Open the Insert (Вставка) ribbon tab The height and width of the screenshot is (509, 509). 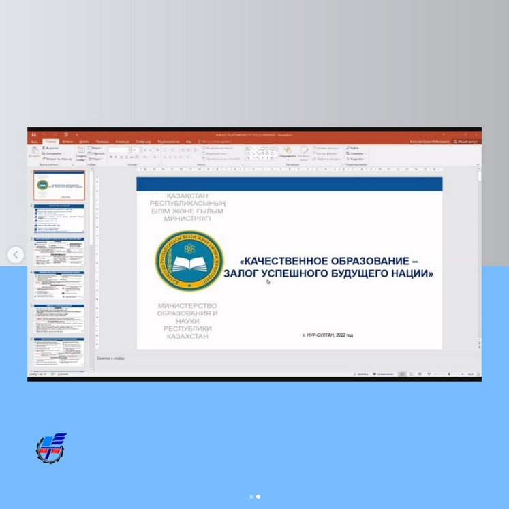67,142
